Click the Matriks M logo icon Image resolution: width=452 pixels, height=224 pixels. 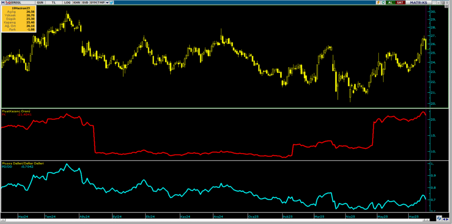(2, 3)
